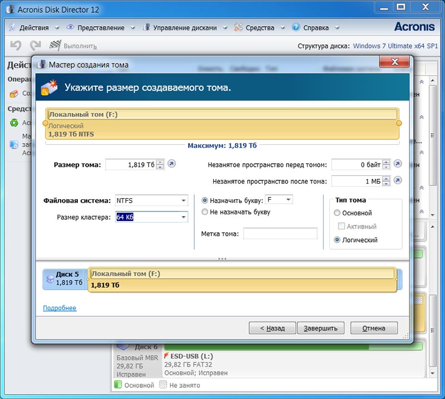Increase space before the volume using up stepper
445x399 pixels.
(x=386, y=162)
